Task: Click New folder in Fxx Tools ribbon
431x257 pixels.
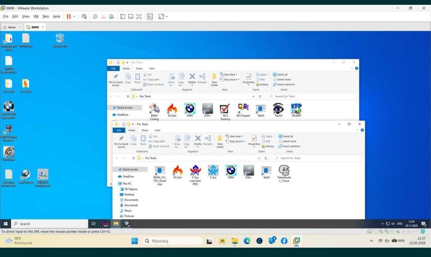Action: (220, 141)
